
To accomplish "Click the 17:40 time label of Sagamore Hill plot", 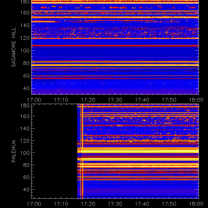I will 142,100.
